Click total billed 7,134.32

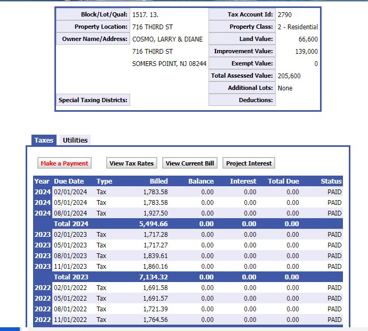[x=154, y=277]
